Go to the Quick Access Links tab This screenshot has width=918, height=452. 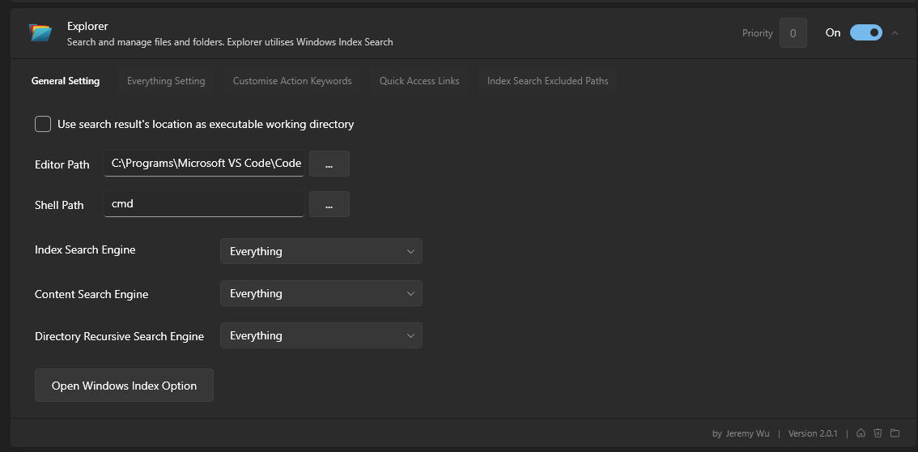[419, 81]
